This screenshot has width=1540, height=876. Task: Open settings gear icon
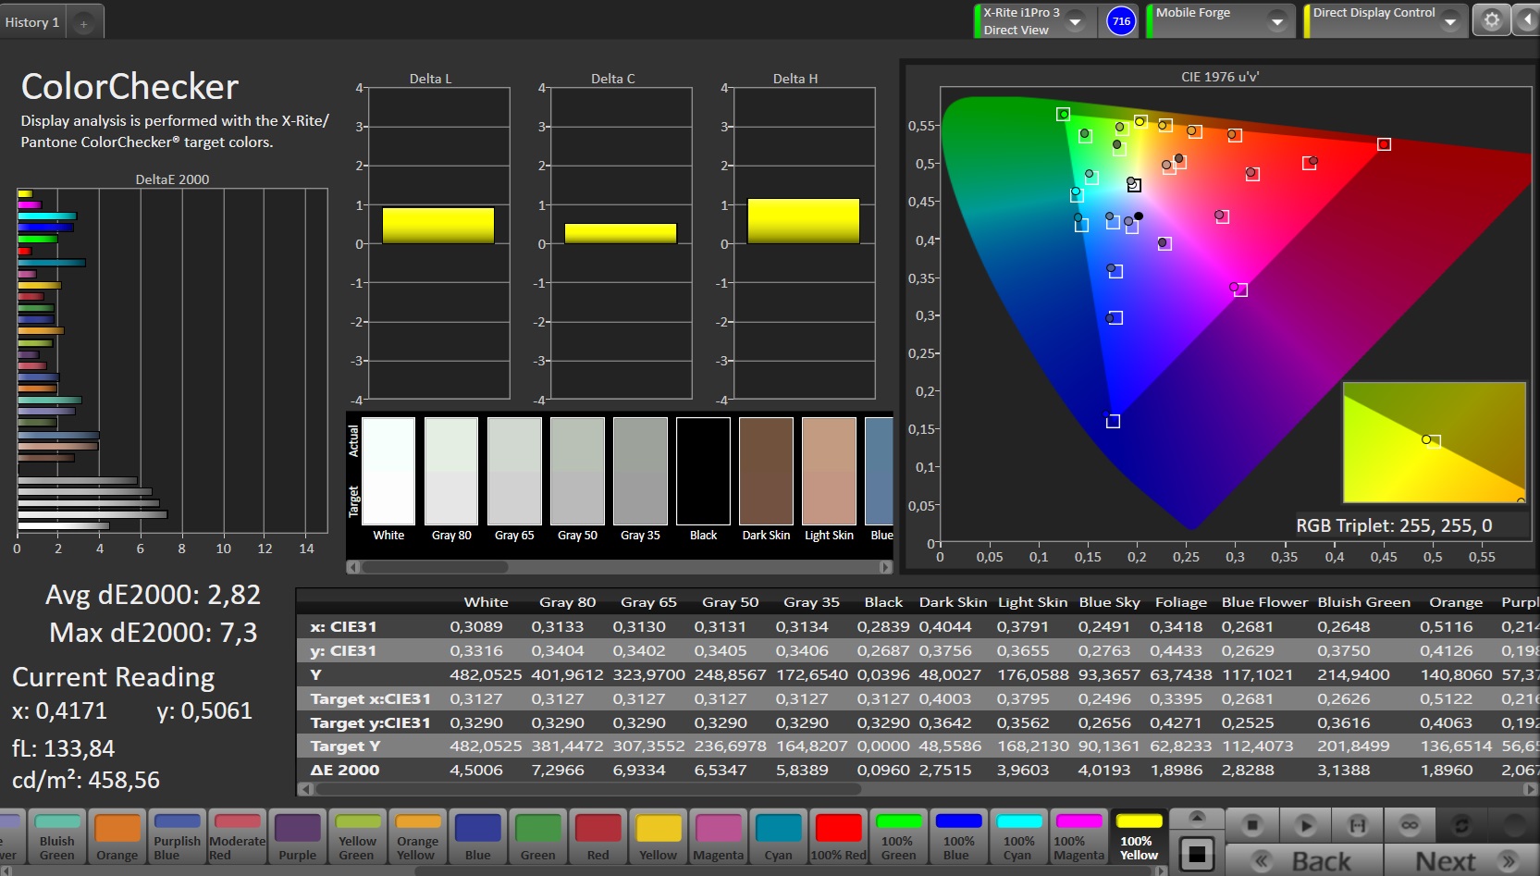(1491, 20)
